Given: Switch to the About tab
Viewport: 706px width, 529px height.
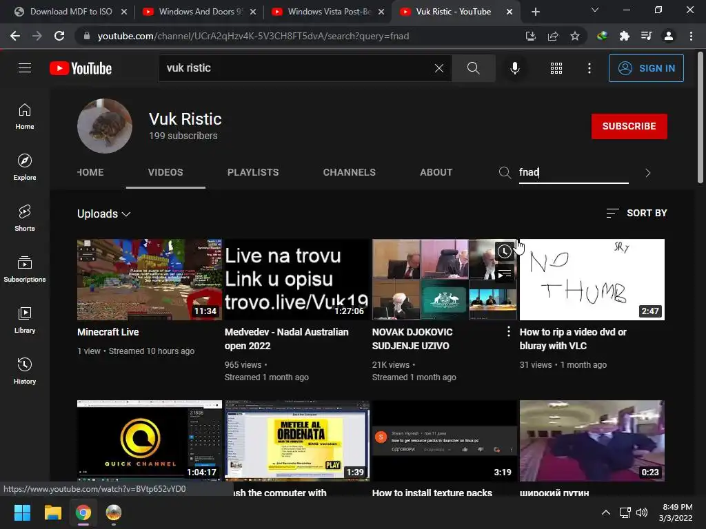Looking at the screenshot, I should pyautogui.click(x=436, y=172).
